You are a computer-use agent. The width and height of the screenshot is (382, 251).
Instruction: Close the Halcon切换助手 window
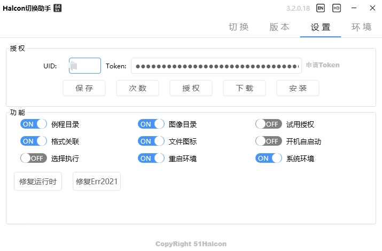[x=372, y=8]
